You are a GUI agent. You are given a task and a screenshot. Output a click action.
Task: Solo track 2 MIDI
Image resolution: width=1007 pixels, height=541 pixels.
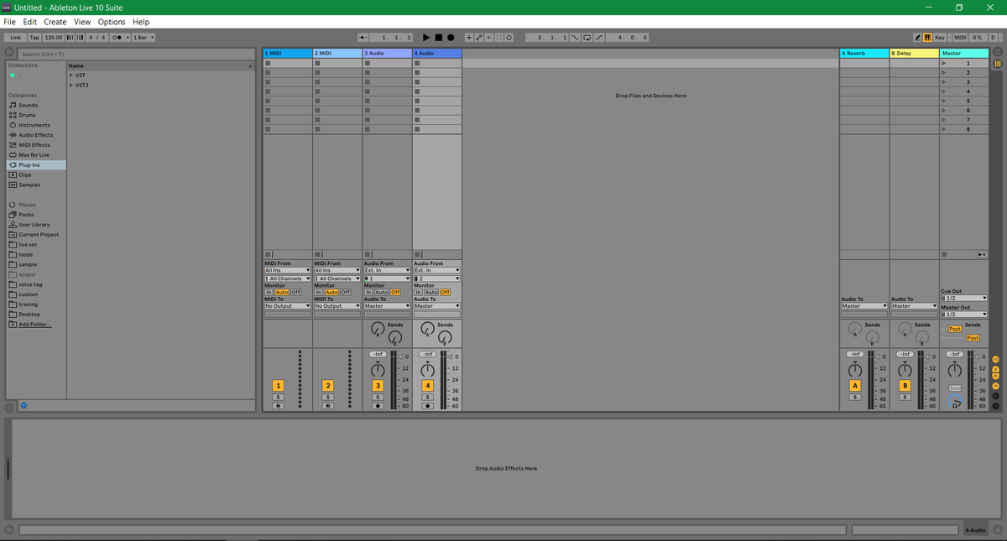click(x=328, y=397)
